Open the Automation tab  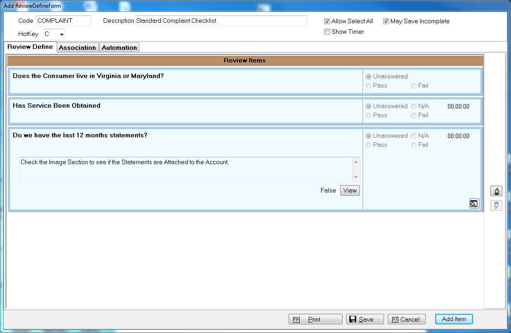coord(119,47)
